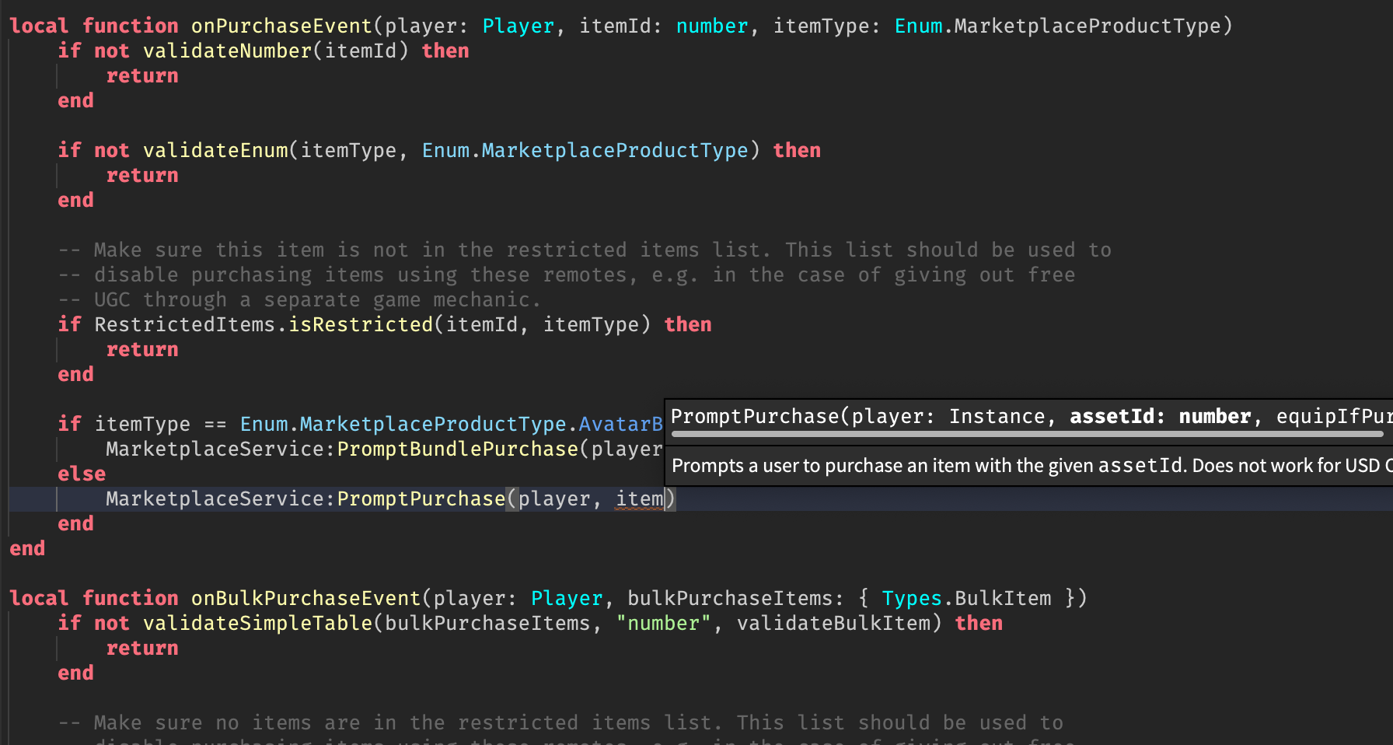Click the onBulkPurchaseEvent function name

tap(305, 598)
